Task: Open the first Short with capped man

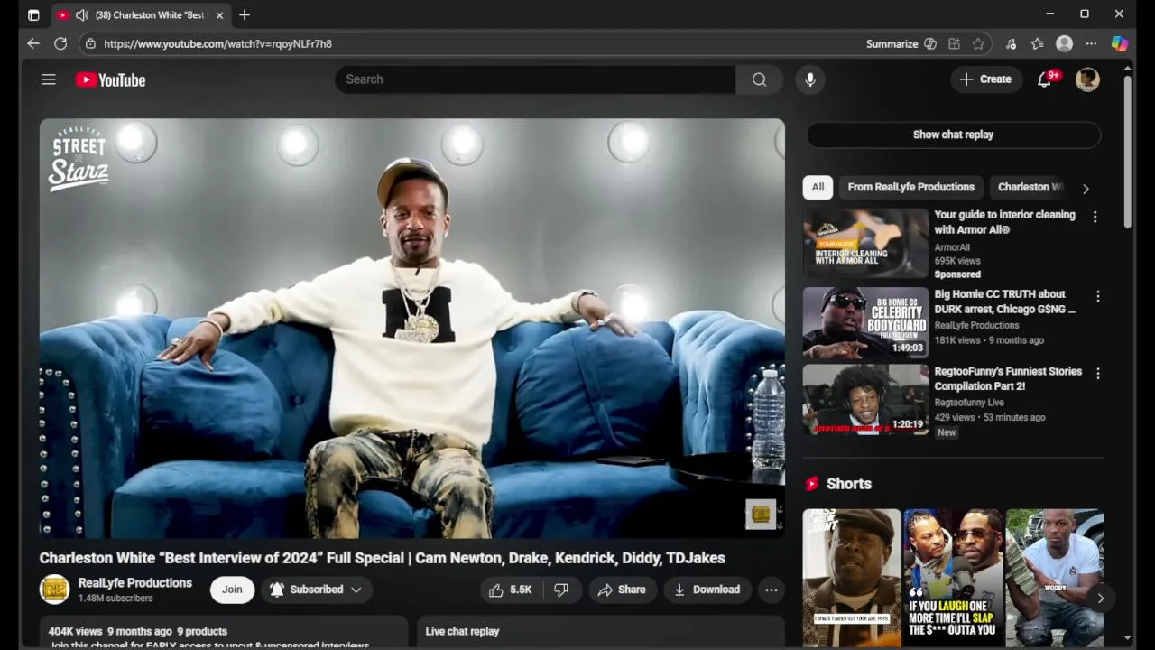Action: point(852,577)
